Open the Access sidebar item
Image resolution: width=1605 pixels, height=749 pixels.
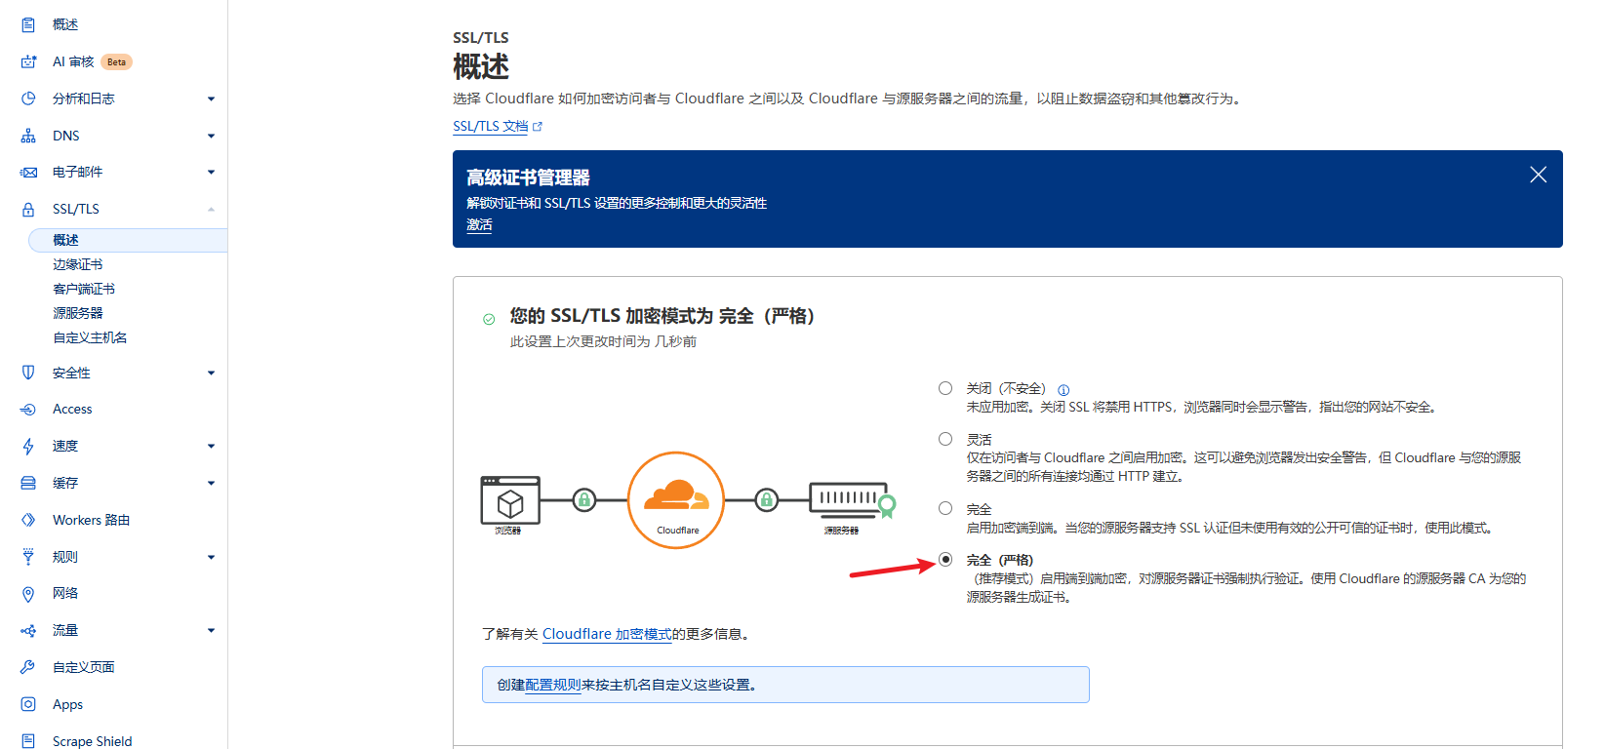(72, 410)
